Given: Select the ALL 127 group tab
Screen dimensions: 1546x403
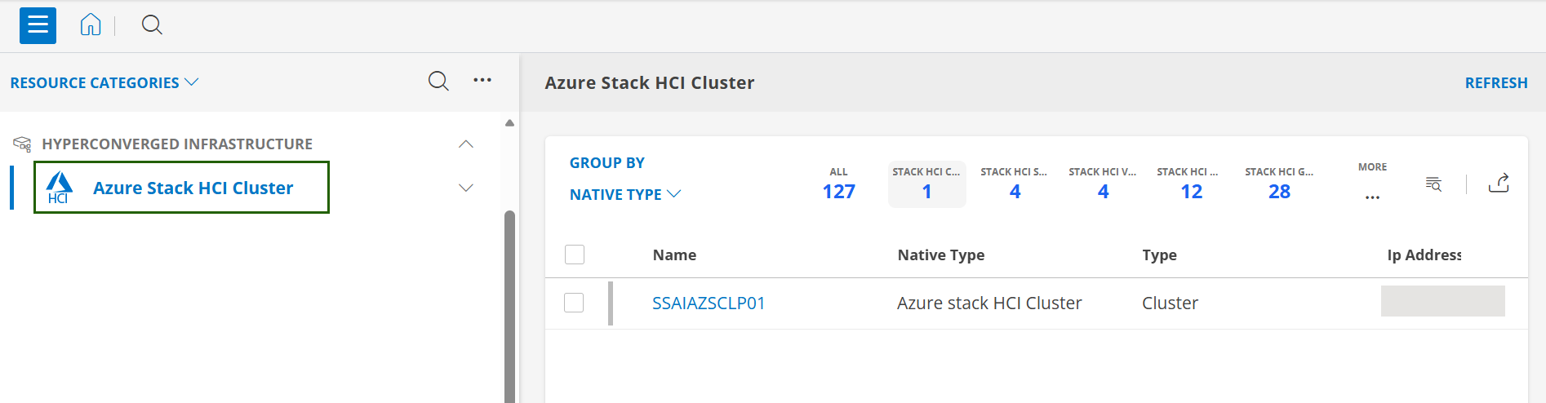Looking at the screenshot, I should (838, 184).
